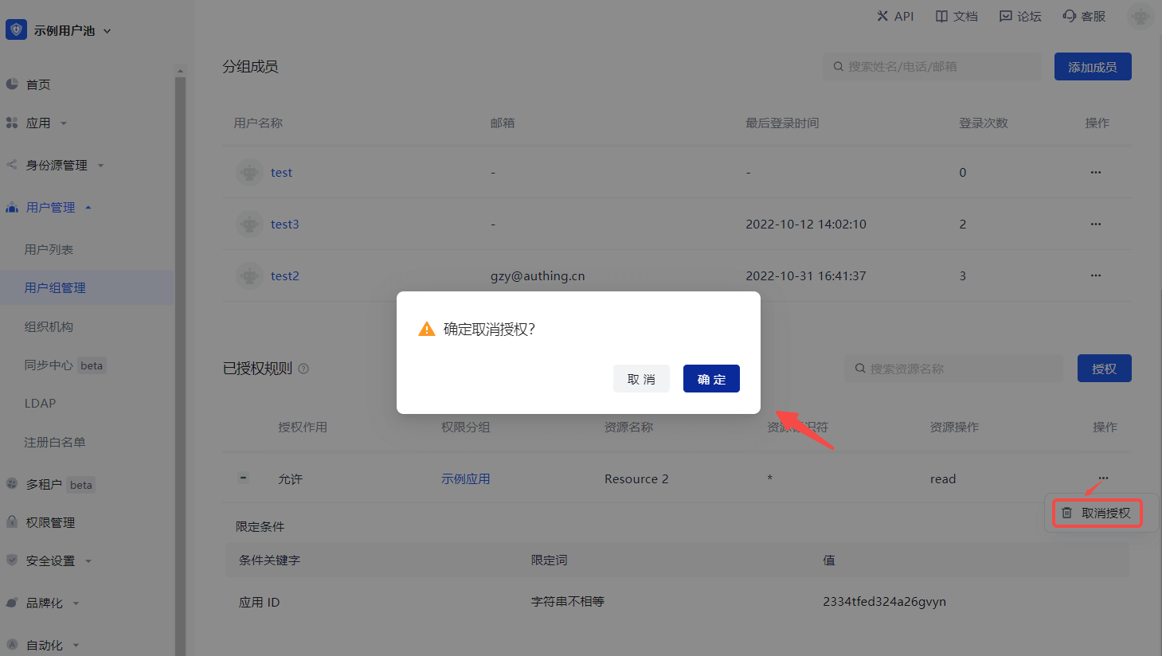Viewport: 1162px width, 656px height.
Task: Open more actions for user test2
Action: click(1096, 275)
